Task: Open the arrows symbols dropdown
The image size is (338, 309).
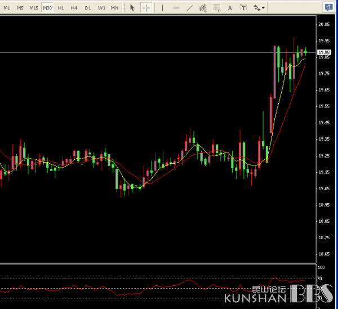Action: 259,8
